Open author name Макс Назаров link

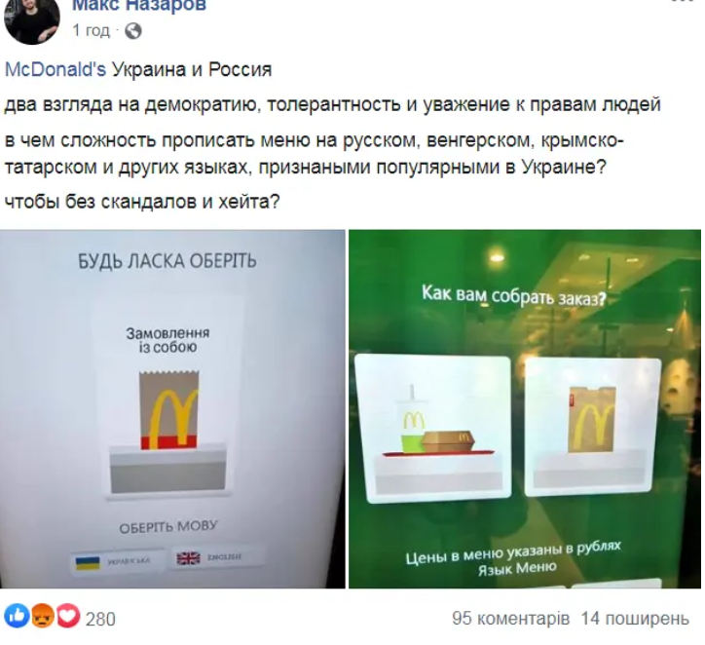pyautogui.click(x=139, y=6)
